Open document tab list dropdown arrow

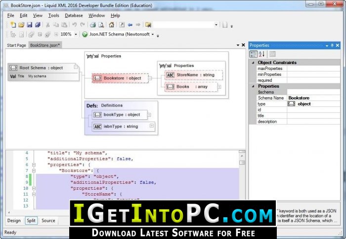click(x=238, y=45)
